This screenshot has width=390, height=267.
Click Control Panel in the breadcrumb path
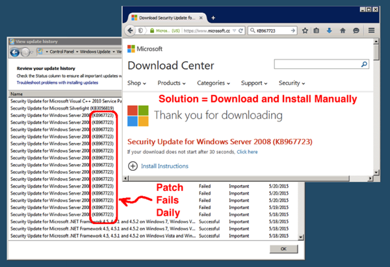pyautogui.click(x=62, y=51)
